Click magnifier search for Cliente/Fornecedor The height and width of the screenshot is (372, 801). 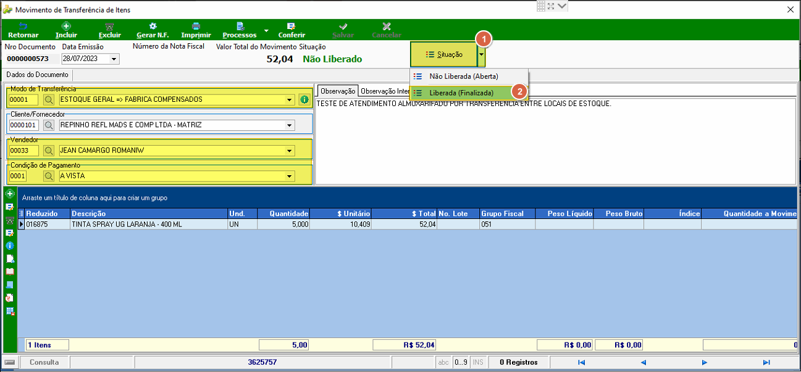pyautogui.click(x=48, y=125)
